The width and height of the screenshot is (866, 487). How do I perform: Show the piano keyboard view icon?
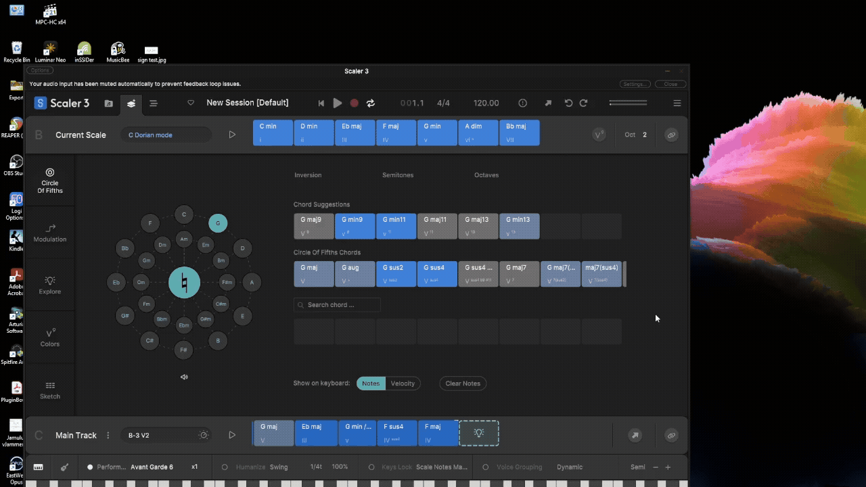[39, 467]
